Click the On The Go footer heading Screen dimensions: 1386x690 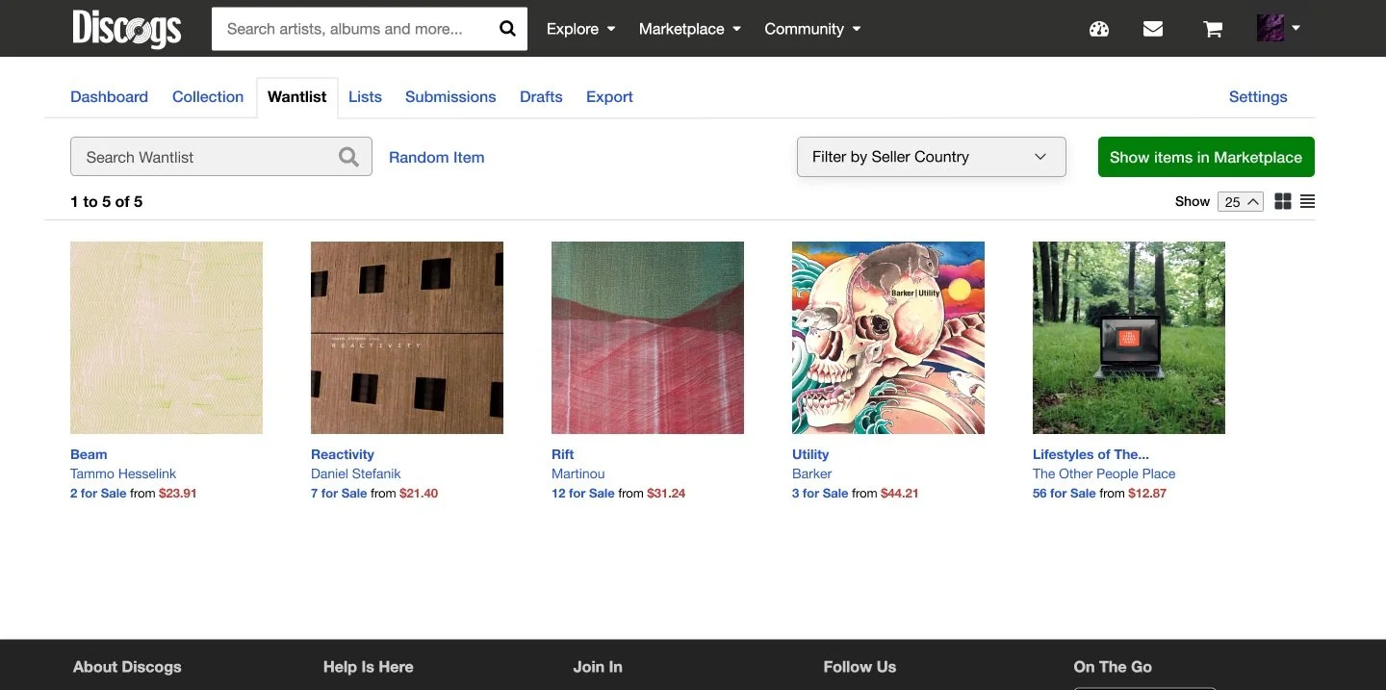tap(1113, 667)
